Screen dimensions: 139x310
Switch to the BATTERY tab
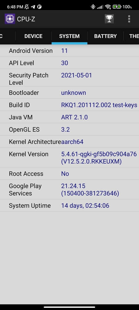pos(105,36)
